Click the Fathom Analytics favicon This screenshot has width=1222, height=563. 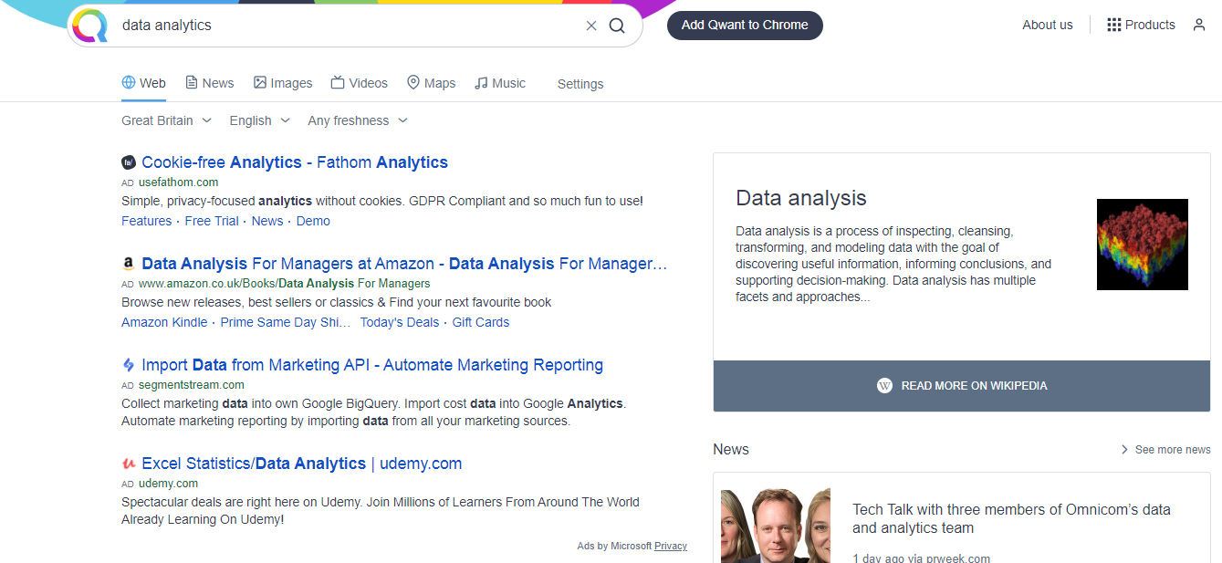[x=129, y=162]
